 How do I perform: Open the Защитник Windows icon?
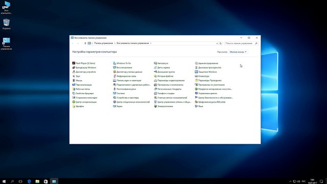[x=196, y=72]
